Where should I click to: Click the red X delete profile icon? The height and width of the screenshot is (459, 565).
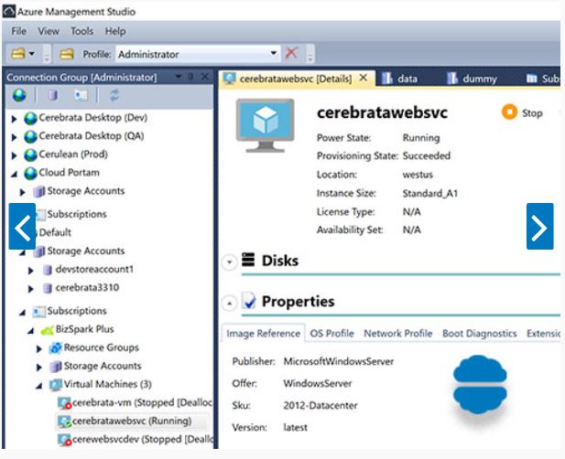click(x=291, y=53)
